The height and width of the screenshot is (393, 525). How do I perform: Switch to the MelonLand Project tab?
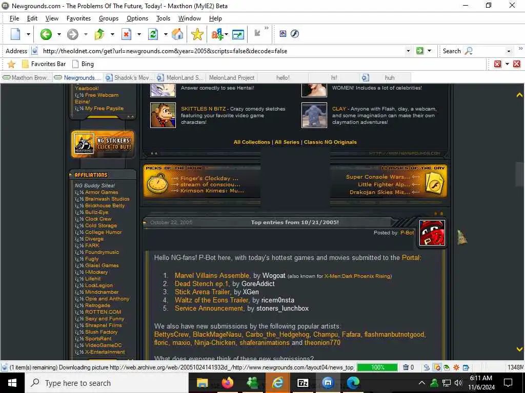232,78
